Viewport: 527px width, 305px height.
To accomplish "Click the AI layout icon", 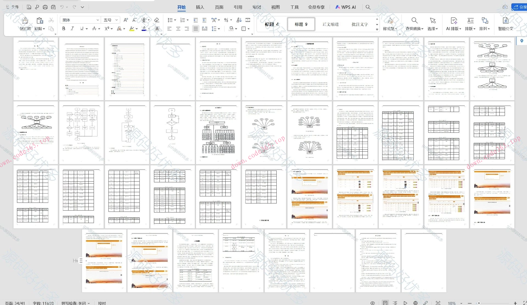I will tap(454, 21).
